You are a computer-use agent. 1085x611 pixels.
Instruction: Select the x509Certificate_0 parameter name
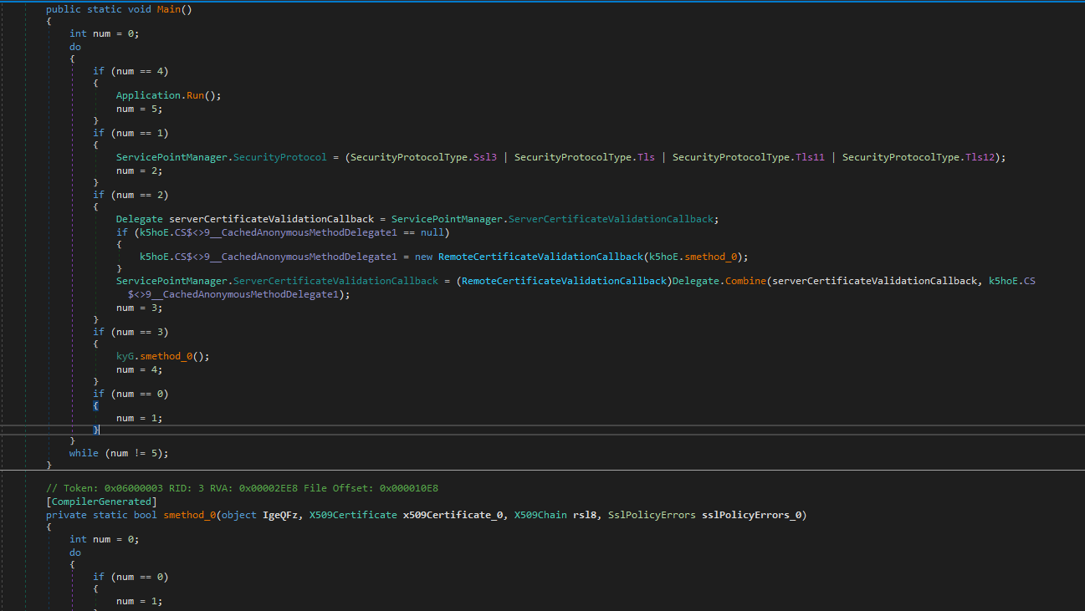tap(453, 515)
